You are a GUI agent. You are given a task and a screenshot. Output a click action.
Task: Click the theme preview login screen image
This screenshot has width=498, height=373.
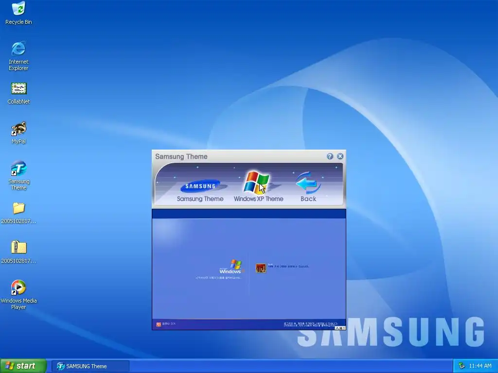pos(249,269)
